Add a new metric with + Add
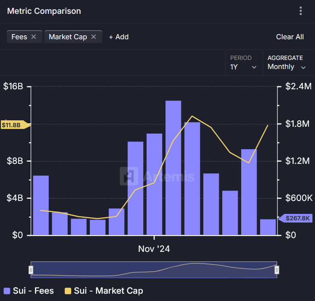Screen dimensions: 315x301 (119, 37)
